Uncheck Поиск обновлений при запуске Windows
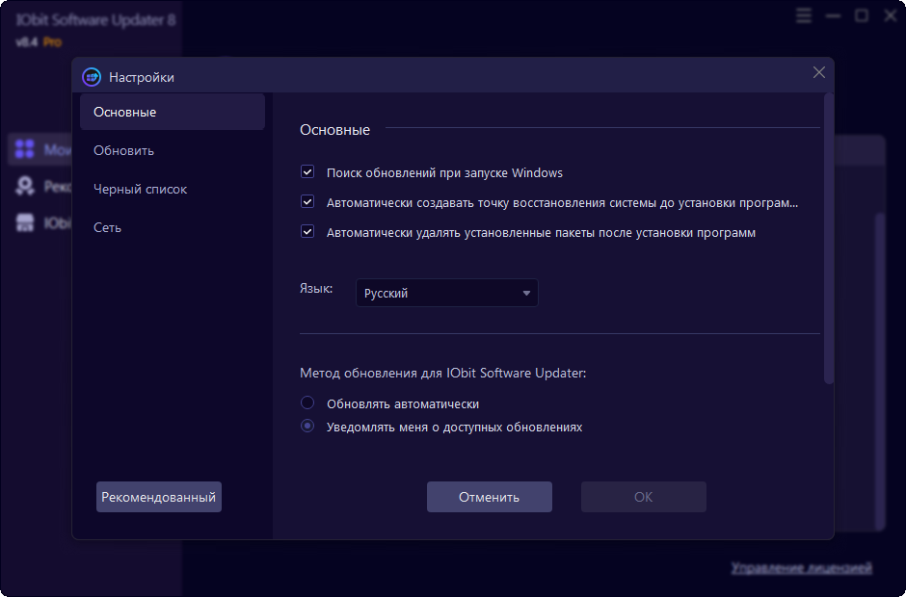The height and width of the screenshot is (597, 906). [x=308, y=172]
